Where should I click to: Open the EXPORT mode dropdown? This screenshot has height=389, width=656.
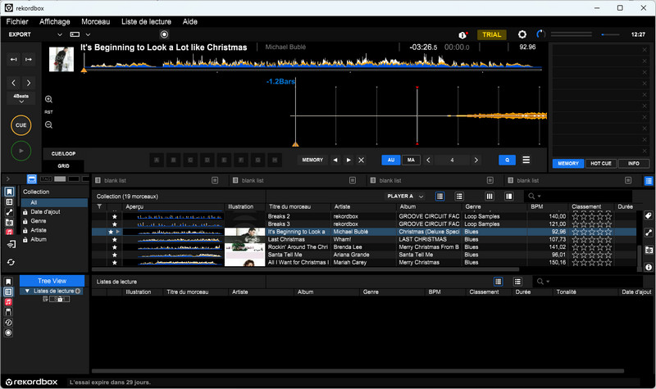(35, 34)
